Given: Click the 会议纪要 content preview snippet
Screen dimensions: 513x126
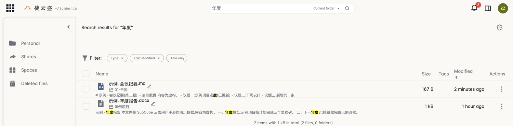Looking at the screenshot, I should click(195, 95).
